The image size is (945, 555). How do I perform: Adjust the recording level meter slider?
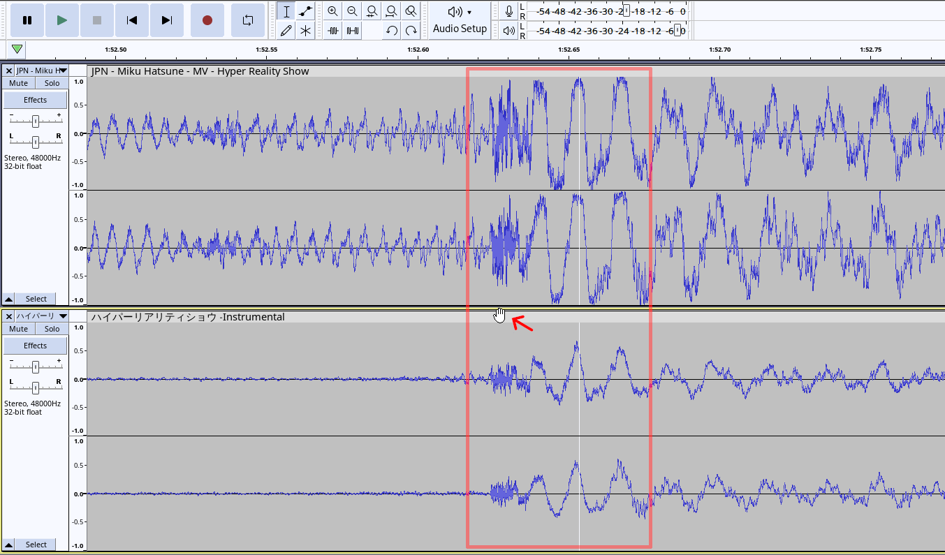tap(627, 11)
